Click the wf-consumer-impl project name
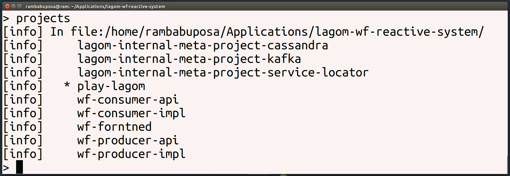The width and height of the screenshot is (510, 176). click(131, 113)
